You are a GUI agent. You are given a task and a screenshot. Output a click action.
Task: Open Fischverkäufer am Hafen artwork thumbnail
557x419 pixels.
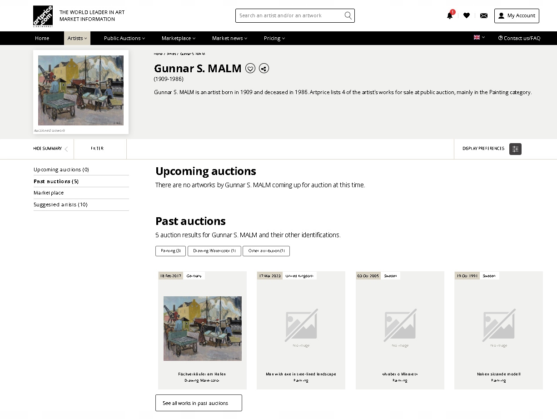[202, 328]
